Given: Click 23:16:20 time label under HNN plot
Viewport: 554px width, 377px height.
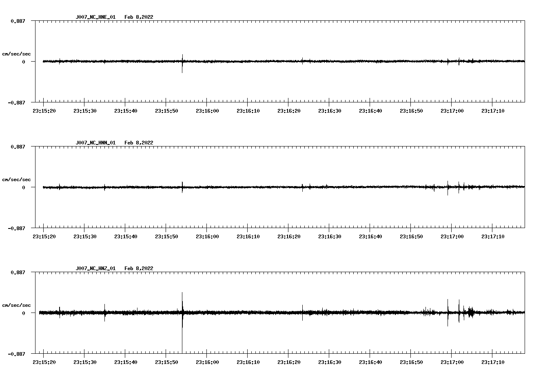Looking at the screenshot, I should 289,237.
